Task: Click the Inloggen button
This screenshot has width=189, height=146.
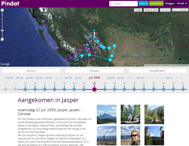Action: click(170, 3)
